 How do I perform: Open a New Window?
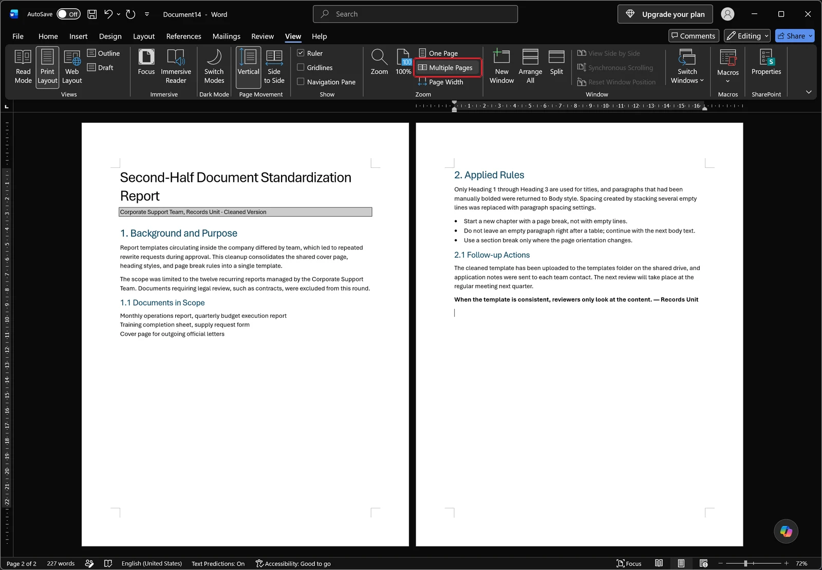coord(501,67)
